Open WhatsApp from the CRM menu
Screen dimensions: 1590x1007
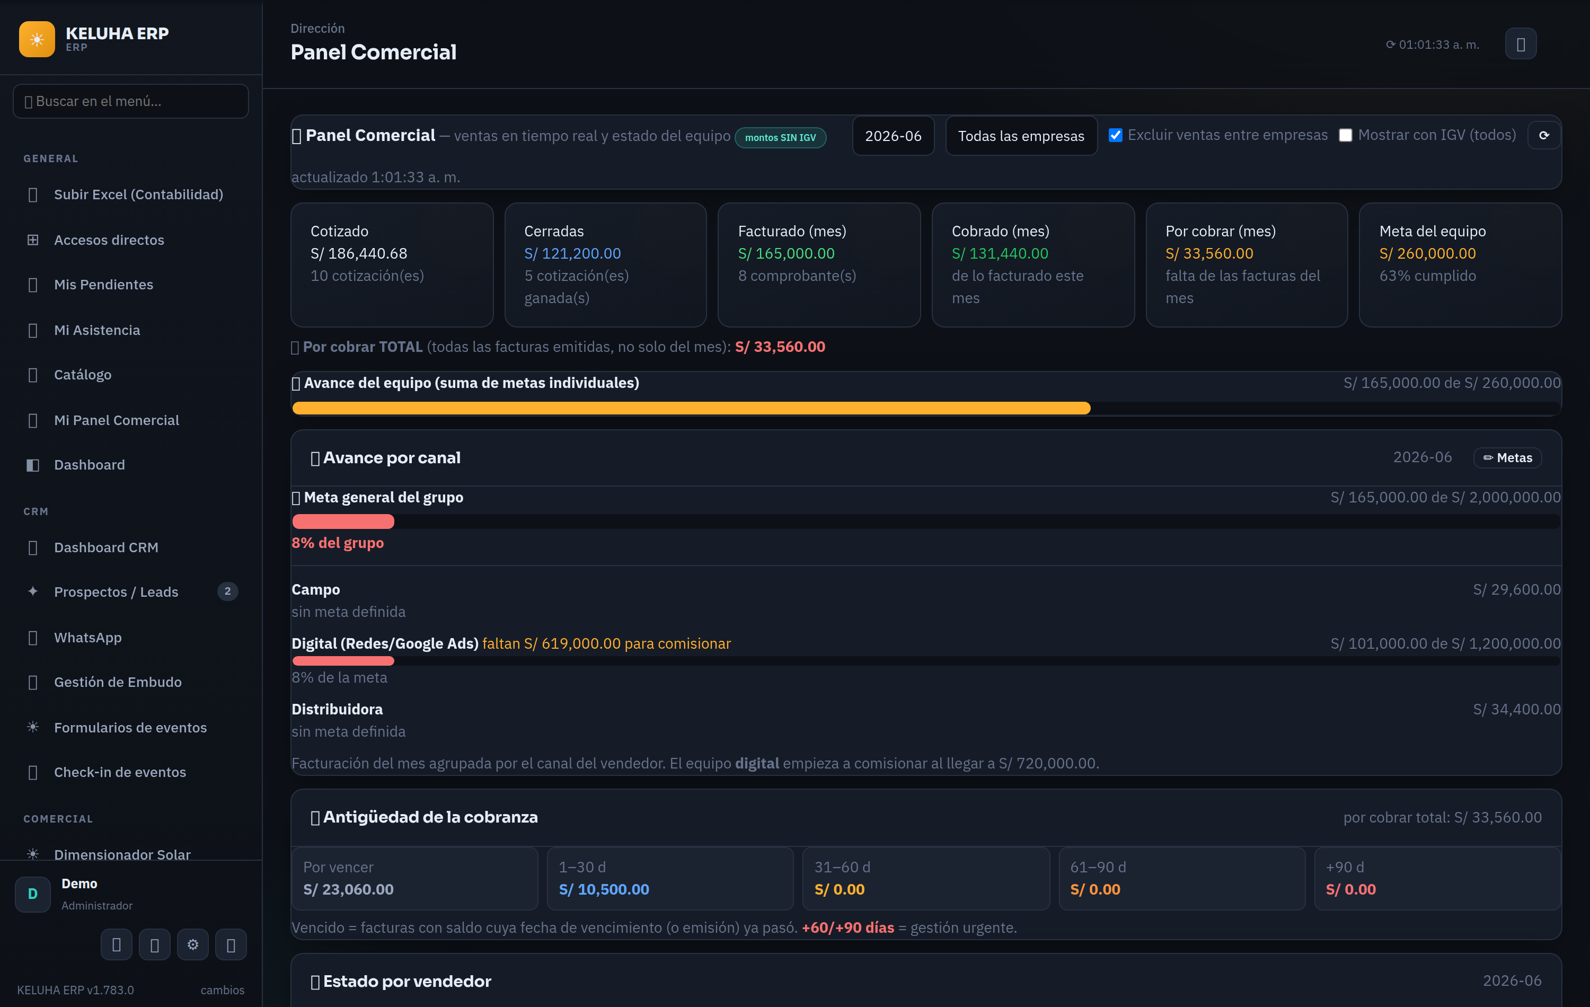click(x=131, y=637)
